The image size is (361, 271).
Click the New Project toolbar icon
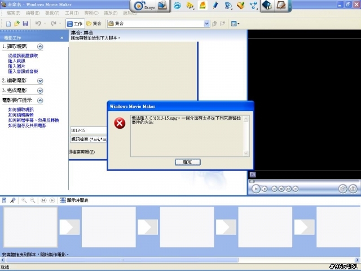click(8, 24)
